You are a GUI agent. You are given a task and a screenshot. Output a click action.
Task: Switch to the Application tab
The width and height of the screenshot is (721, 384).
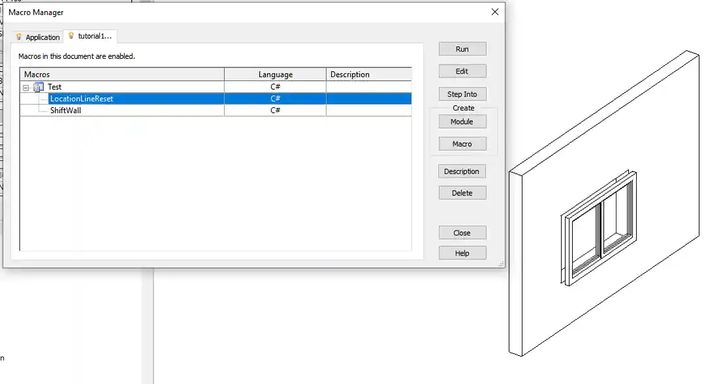(x=42, y=37)
